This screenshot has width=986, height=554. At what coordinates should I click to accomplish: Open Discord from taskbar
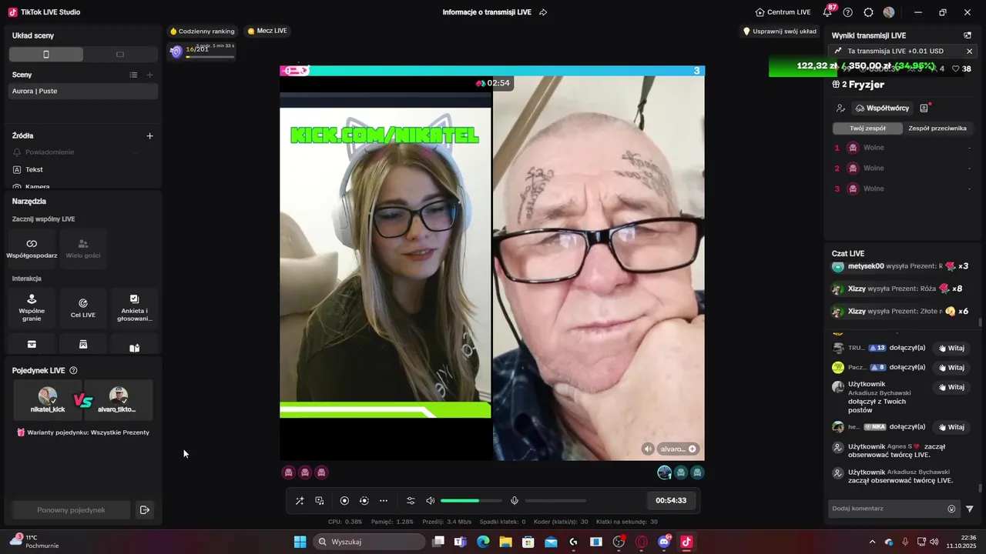[x=664, y=542]
